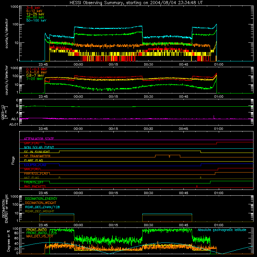Click the GOES class C tick label
This screenshot has height=257, width=257.
[x=17, y=100]
